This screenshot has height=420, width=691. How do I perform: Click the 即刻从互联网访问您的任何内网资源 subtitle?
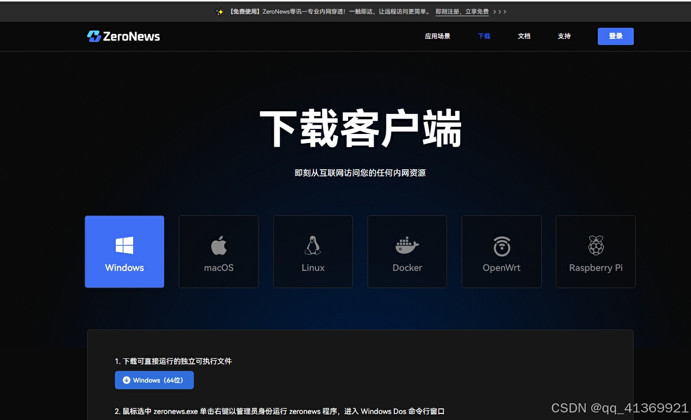(360, 173)
